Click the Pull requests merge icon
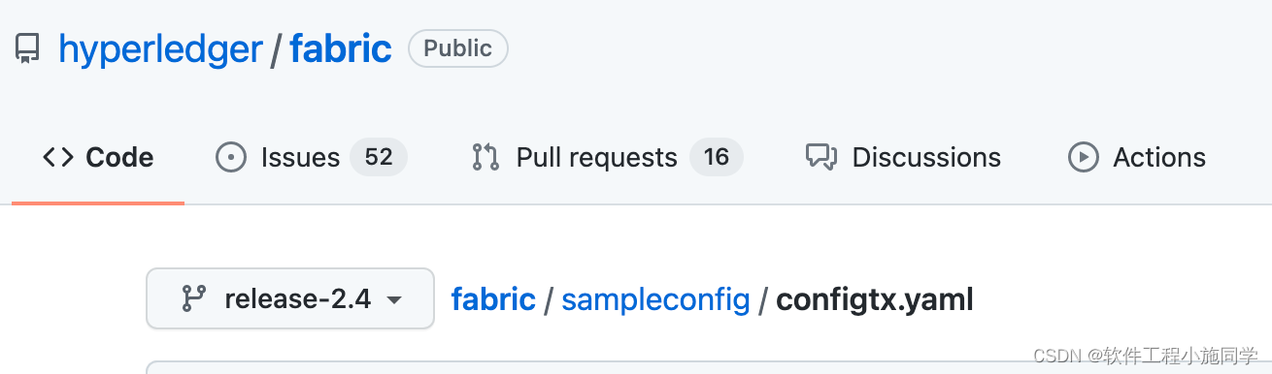 (x=485, y=157)
